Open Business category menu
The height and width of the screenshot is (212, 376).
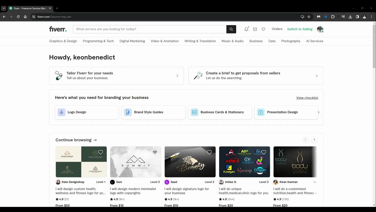[256, 41]
